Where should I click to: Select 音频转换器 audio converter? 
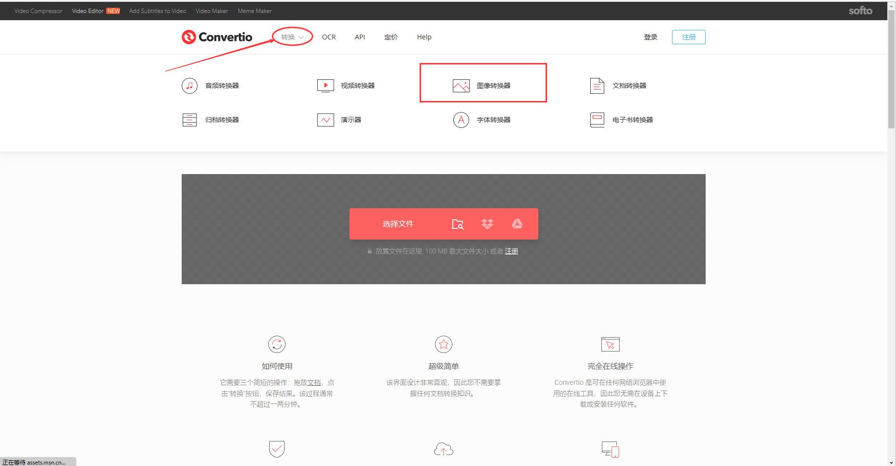pyautogui.click(x=222, y=86)
